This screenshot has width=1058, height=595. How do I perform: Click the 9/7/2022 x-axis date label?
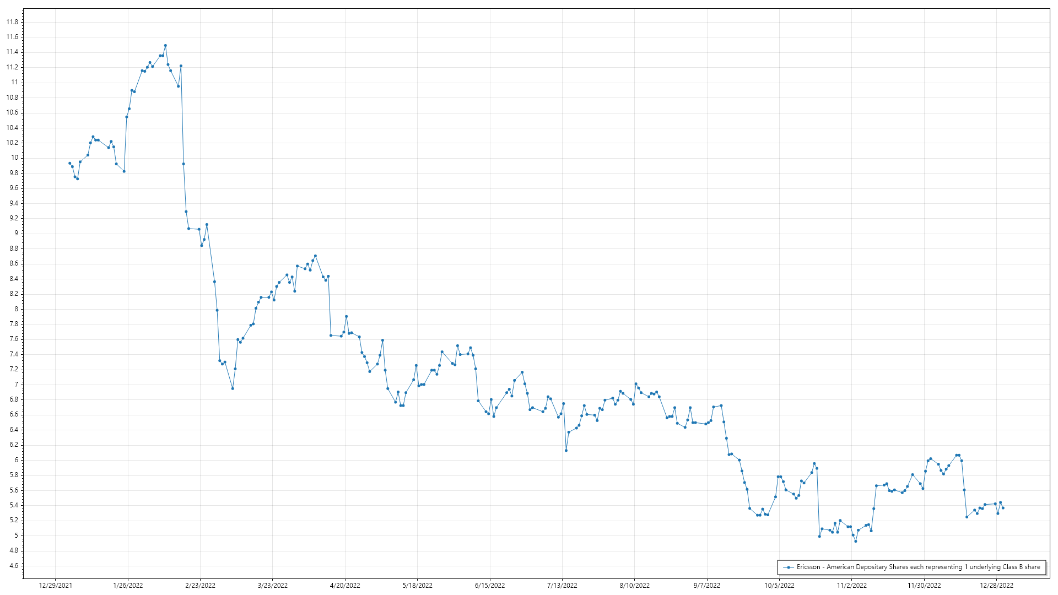pyautogui.click(x=707, y=586)
